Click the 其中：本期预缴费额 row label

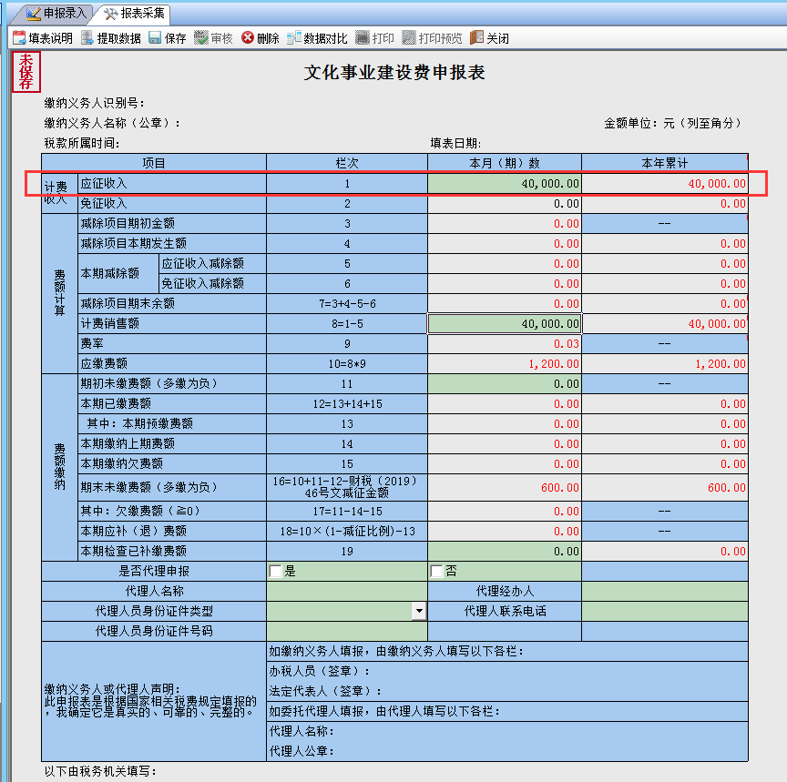140,424
